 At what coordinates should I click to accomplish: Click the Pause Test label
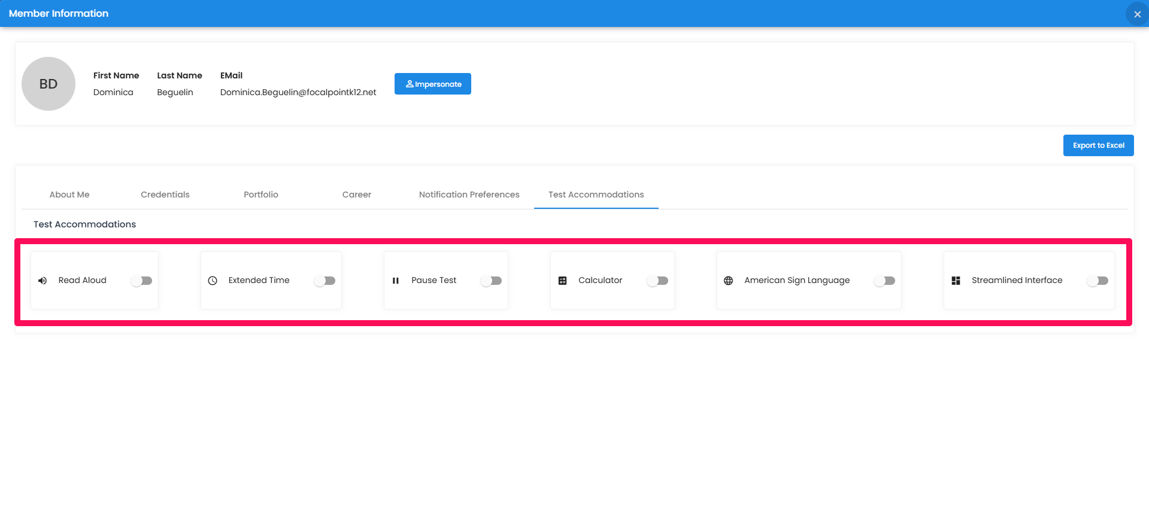pos(434,280)
